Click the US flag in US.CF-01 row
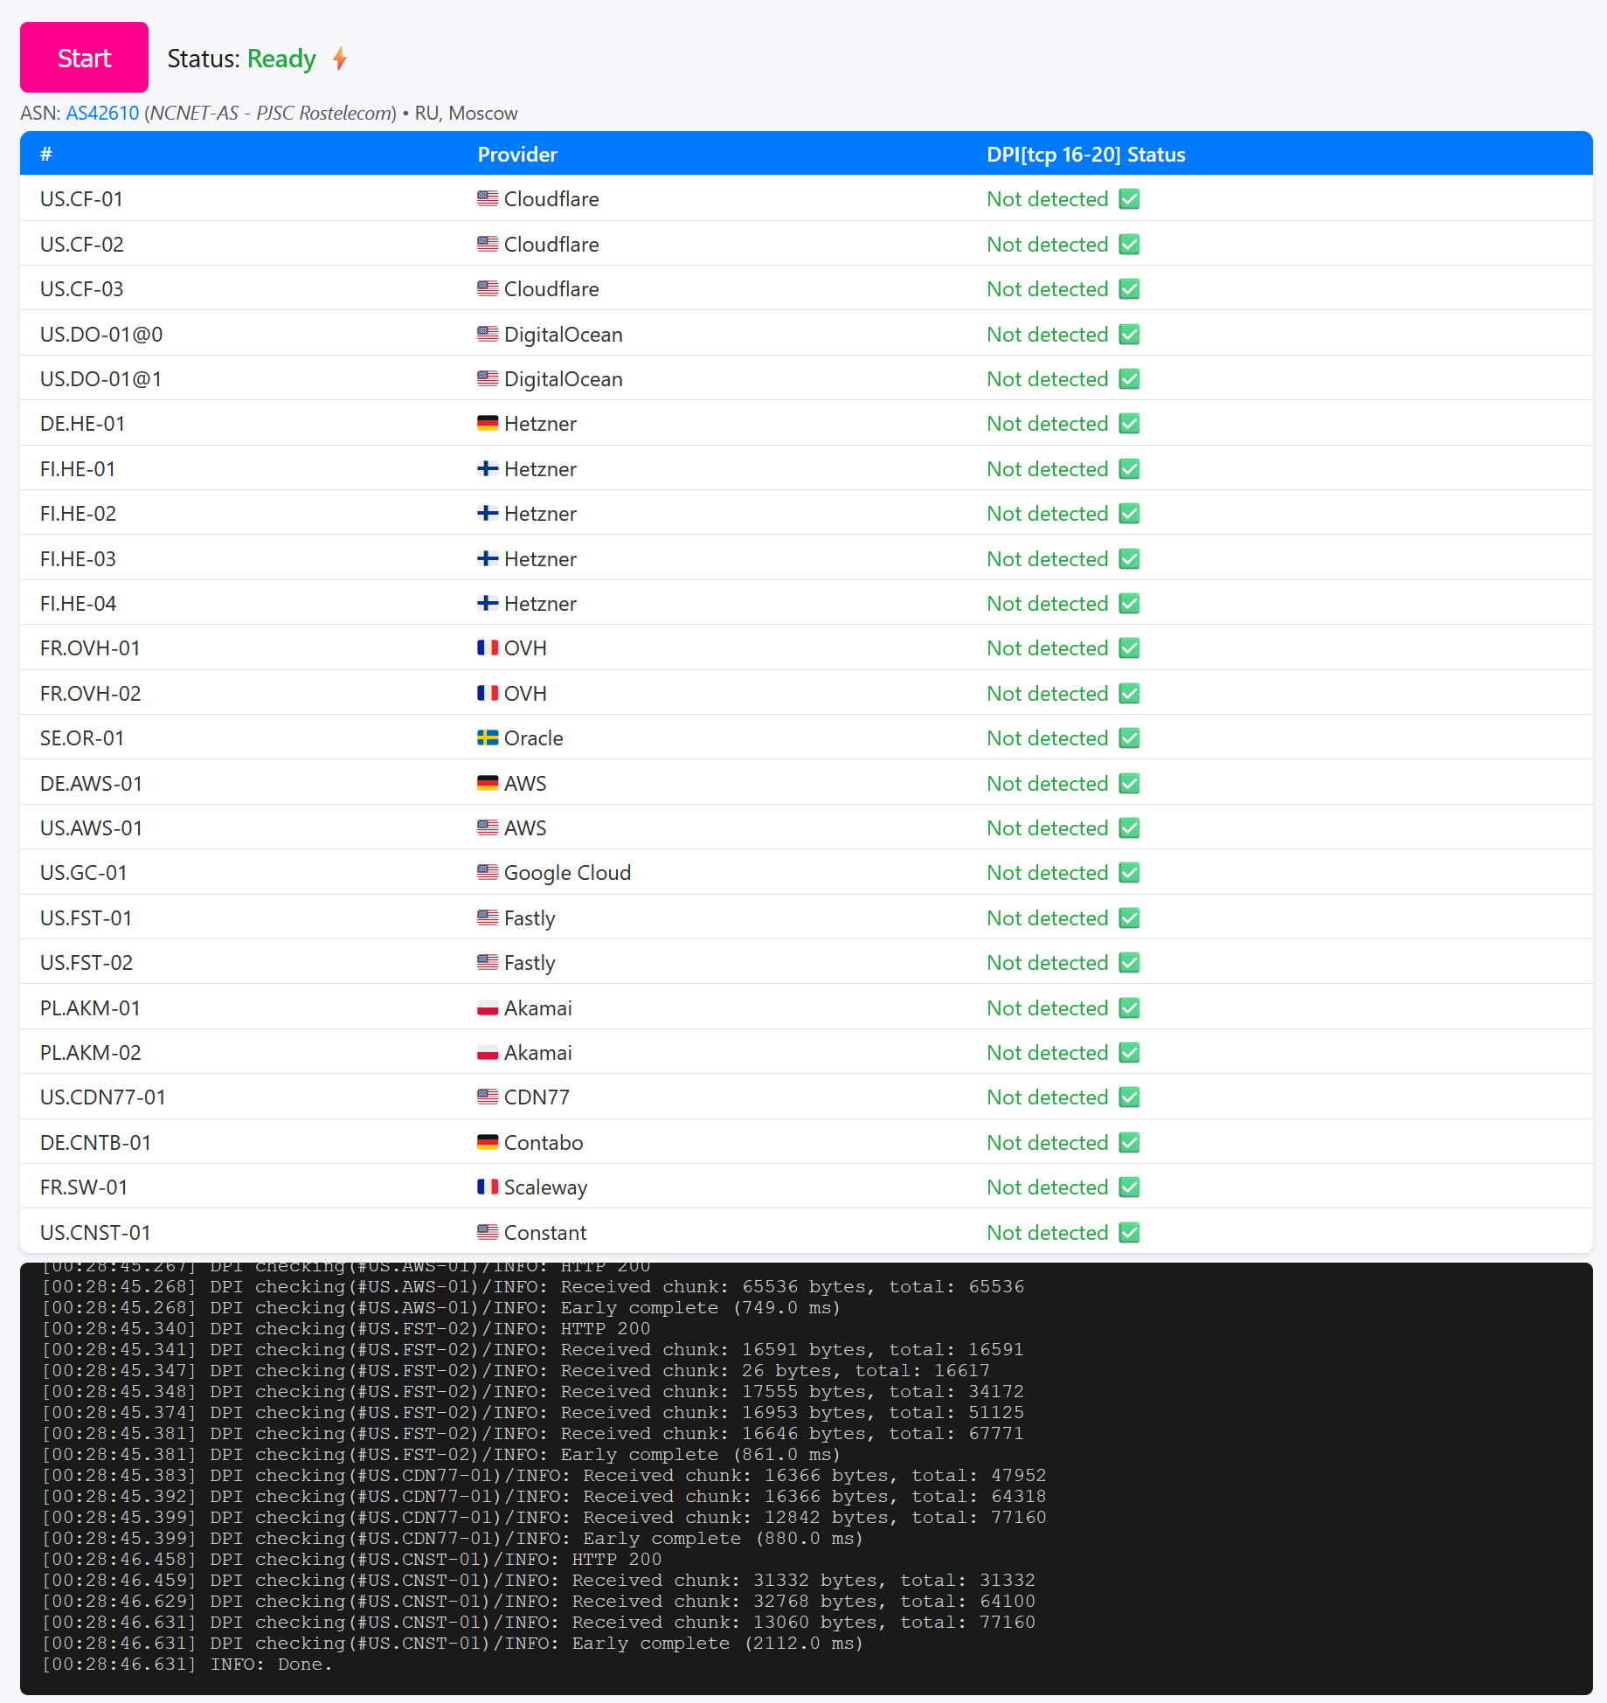The width and height of the screenshot is (1607, 1703). (488, 198)
